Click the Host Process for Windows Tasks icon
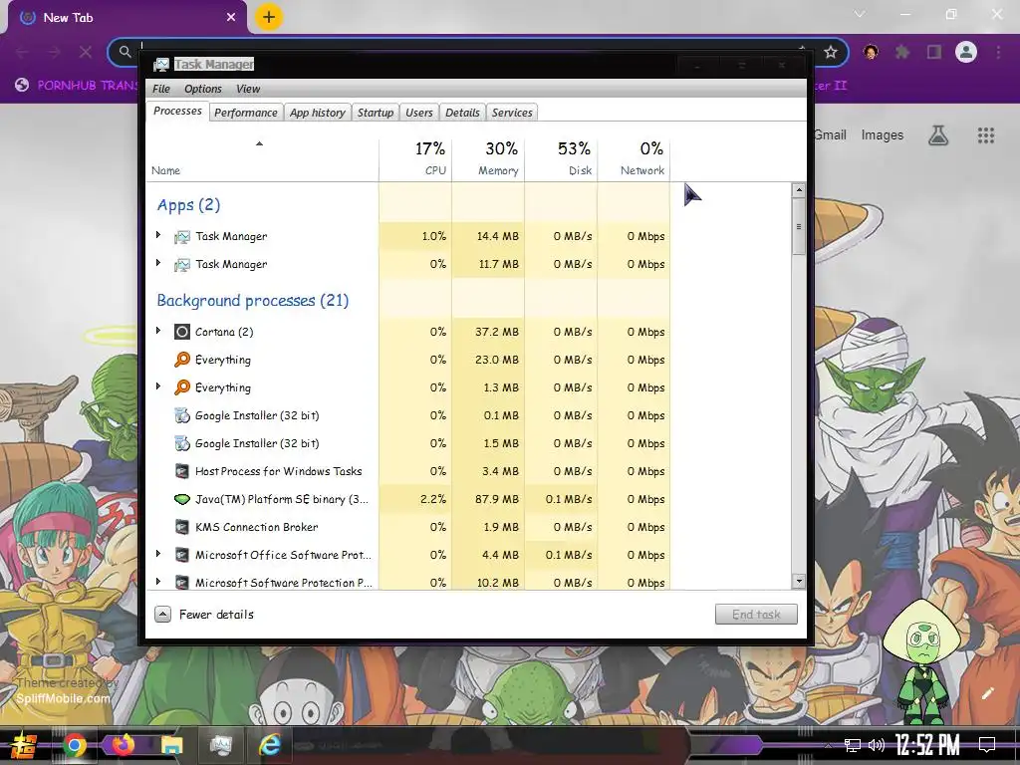The image size is (1020, 765). click(x=182, y=471)
